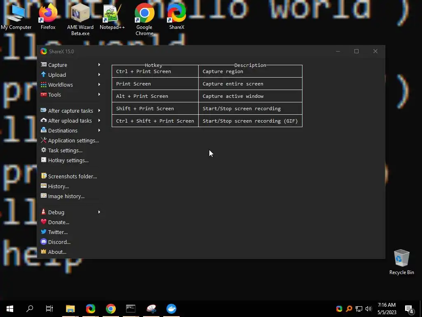Viewport: 422px width, 317px height.
Task: Open ShareX desktop shortcut icon
Action: 176,17
